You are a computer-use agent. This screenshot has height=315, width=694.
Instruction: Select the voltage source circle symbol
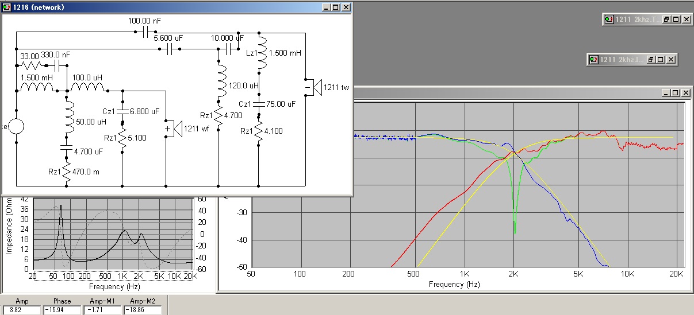tap(15, 127)
